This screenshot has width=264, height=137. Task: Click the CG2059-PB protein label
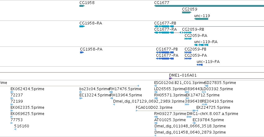click(195, 49)
